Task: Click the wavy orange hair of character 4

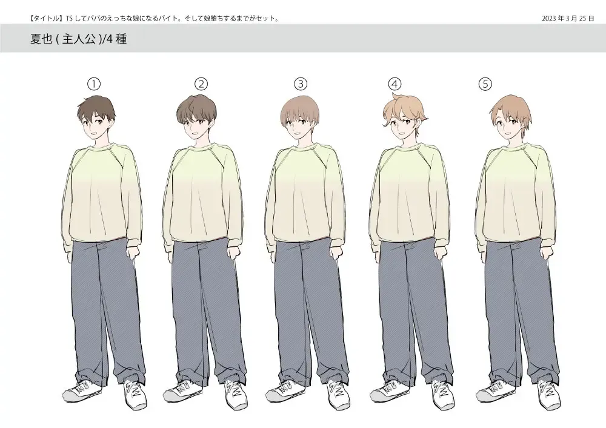Action: click(403, 108)
